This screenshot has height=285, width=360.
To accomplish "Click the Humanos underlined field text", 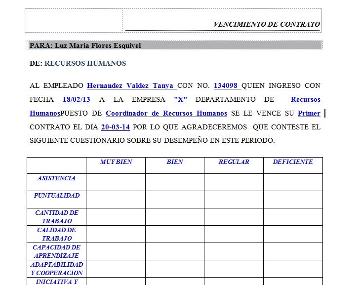I will click(45, 113).
